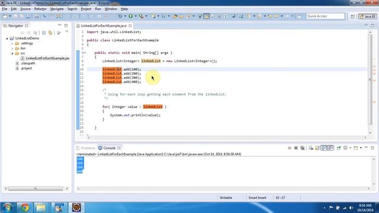Click the Debug bug icon in toolbar
The image size is (379, 213).
120,16
